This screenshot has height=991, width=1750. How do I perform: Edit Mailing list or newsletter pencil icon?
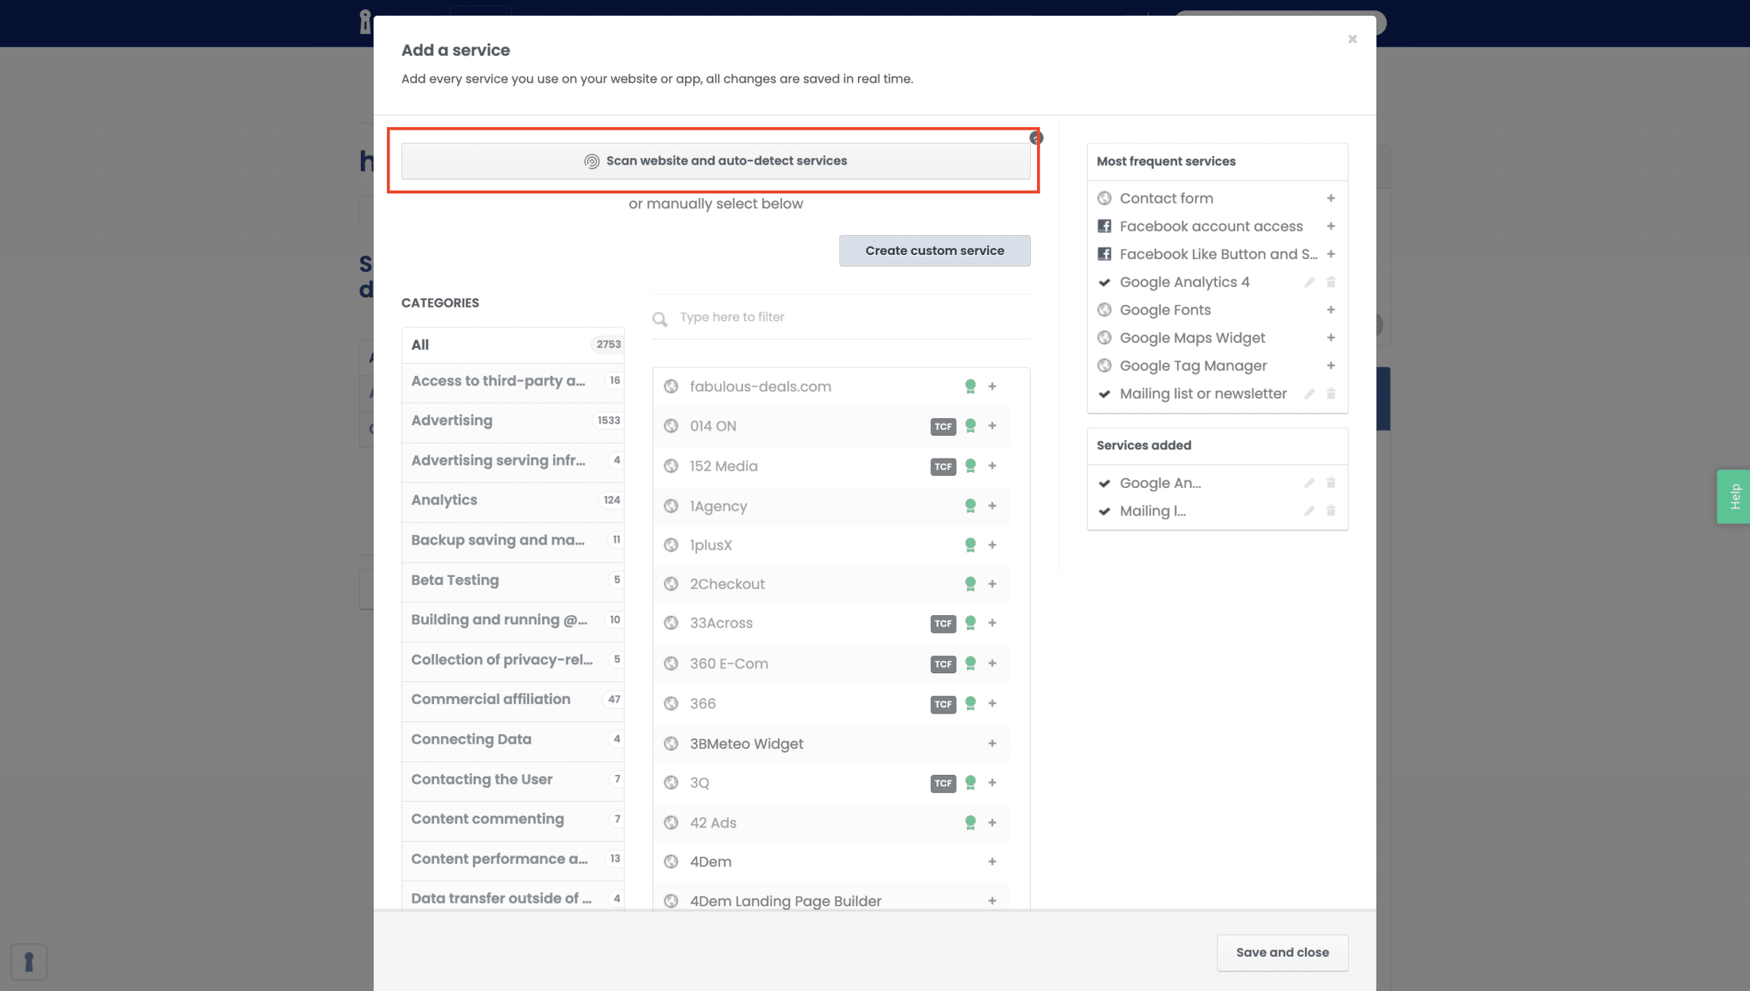[x=1309, y=394]
